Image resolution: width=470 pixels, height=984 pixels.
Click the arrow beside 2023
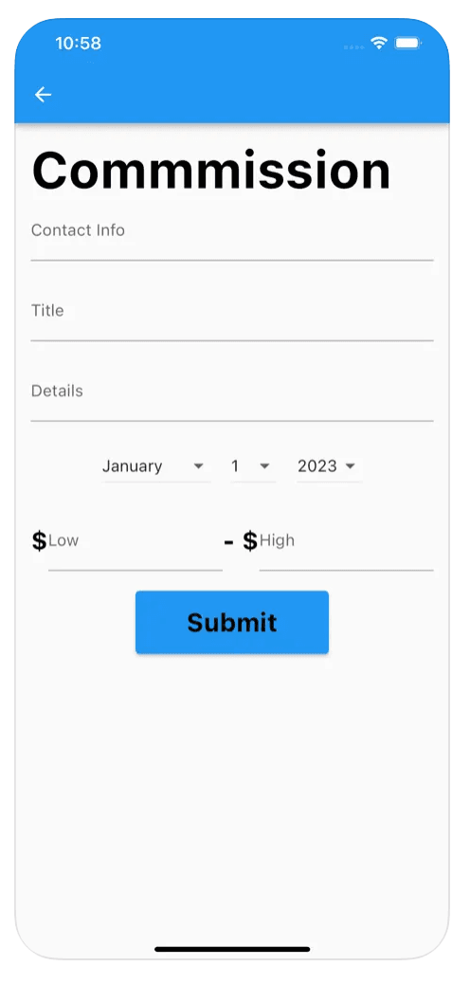(x=351, y=466)
